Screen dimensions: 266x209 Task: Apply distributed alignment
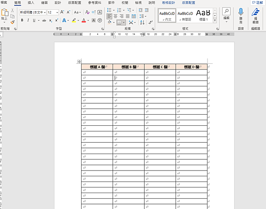coord(134,16)
